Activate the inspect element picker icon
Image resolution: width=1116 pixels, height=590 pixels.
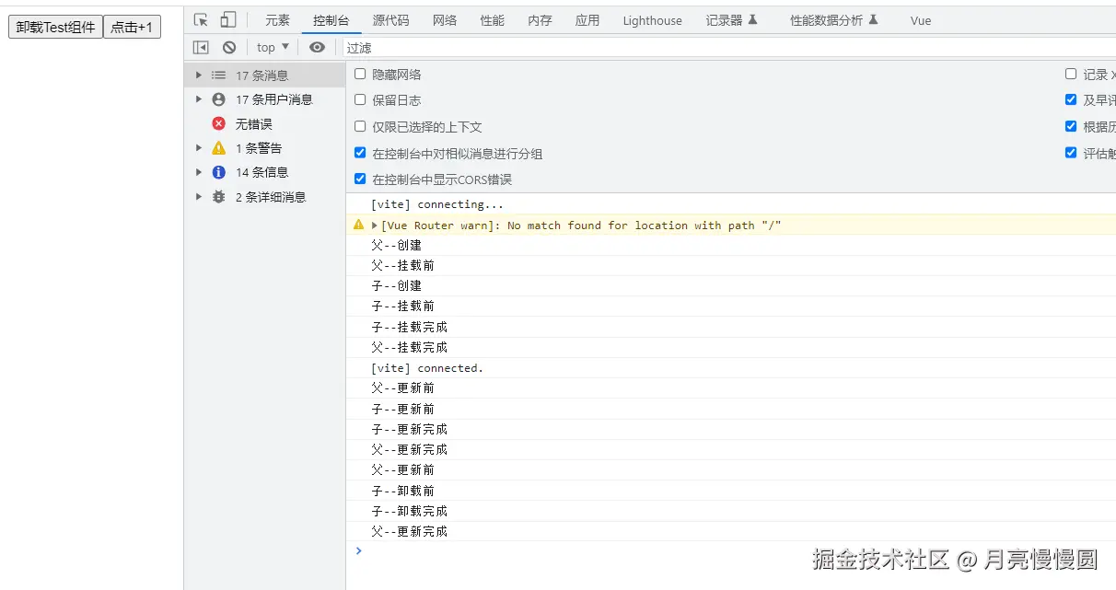click(x=201, y=19)
